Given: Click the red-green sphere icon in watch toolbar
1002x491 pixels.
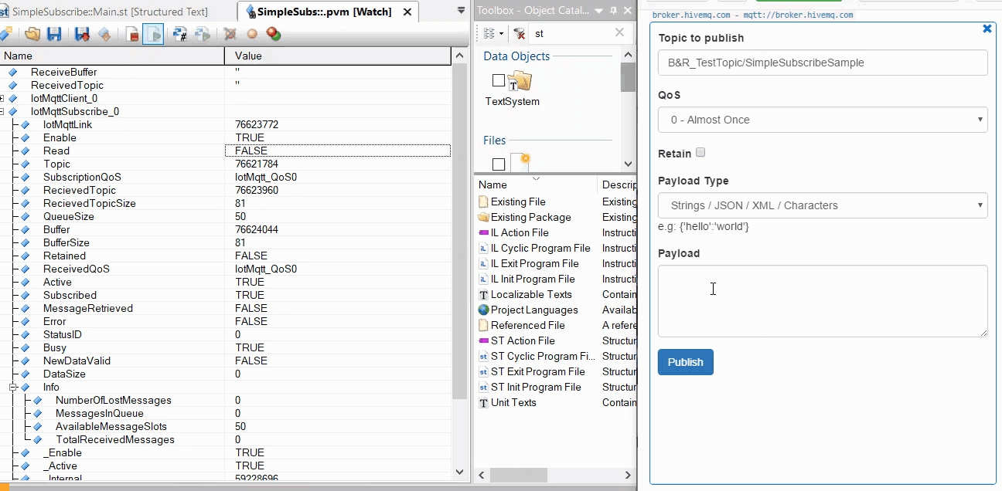Looking at the screenshot, I should point(273,34).
